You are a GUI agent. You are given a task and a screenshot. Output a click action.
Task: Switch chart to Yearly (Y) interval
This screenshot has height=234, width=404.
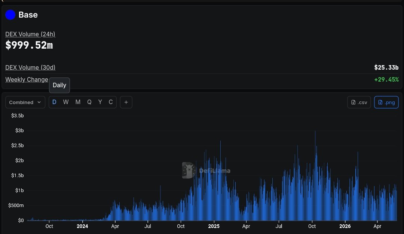(100, 102)
